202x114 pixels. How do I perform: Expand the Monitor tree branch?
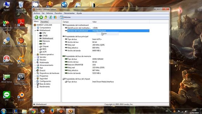(x=35, y=60)
